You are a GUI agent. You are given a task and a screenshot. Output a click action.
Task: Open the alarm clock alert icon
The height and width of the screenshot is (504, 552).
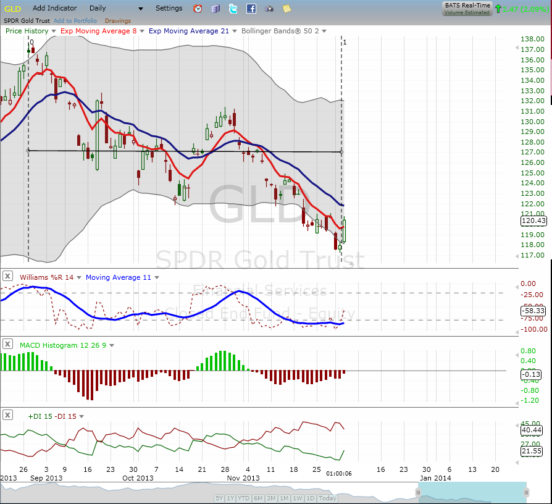pos(198,9)
